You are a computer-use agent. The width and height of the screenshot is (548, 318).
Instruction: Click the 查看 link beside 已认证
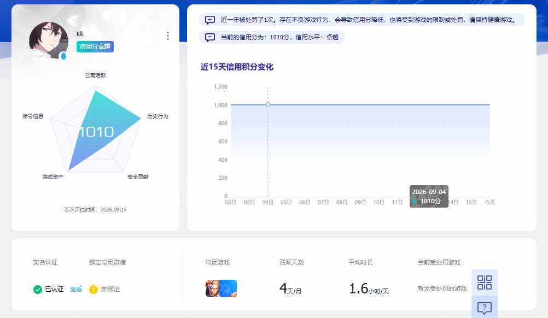pyautogui.click(x=76, y=290)
